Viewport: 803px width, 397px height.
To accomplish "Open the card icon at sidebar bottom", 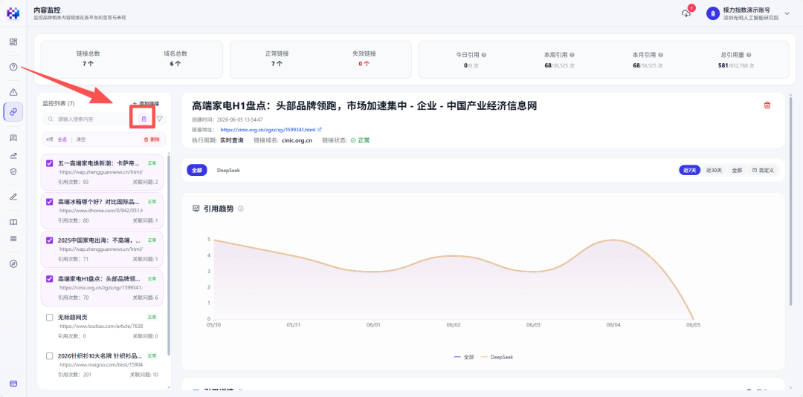I will [x=13, y=383].
